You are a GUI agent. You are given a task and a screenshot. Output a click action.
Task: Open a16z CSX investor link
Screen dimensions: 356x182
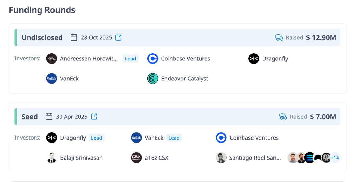[157, 158]
